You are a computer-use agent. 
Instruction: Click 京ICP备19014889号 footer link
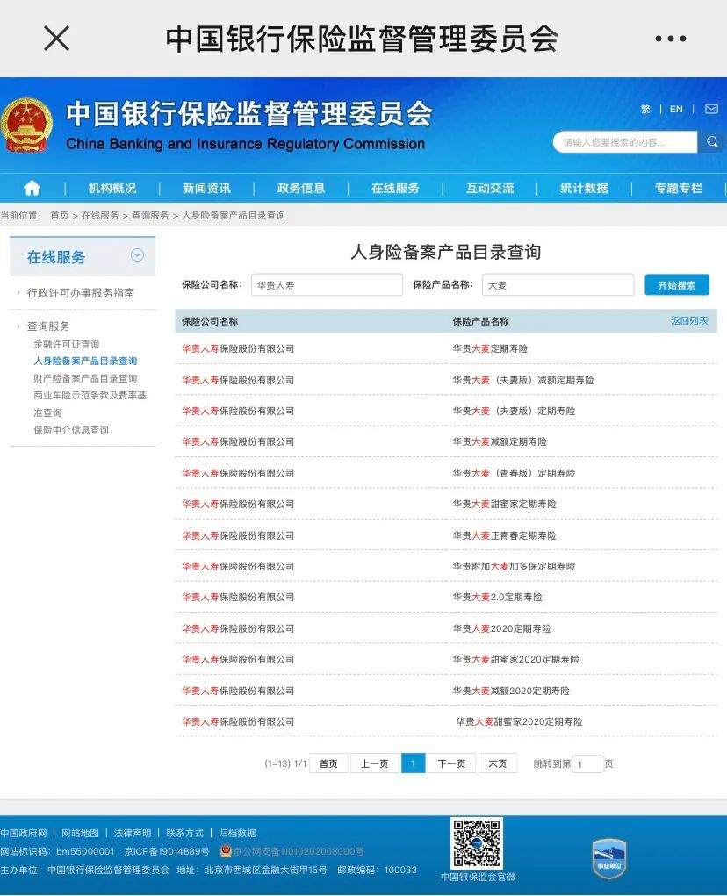[167, 851]
